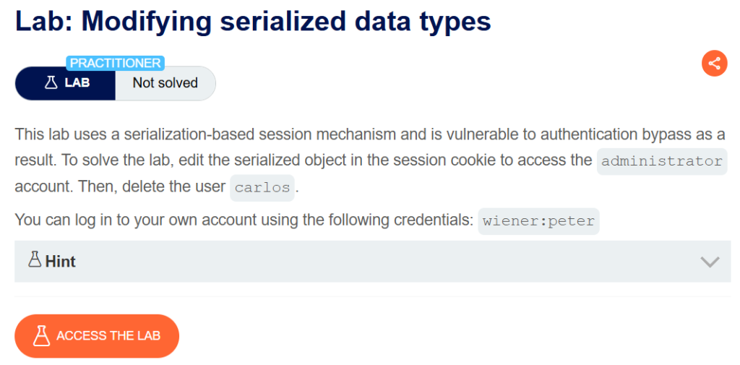The image size is (740, 365).
Task: Click the flask icon beside Hint
Action: (35, 260)
